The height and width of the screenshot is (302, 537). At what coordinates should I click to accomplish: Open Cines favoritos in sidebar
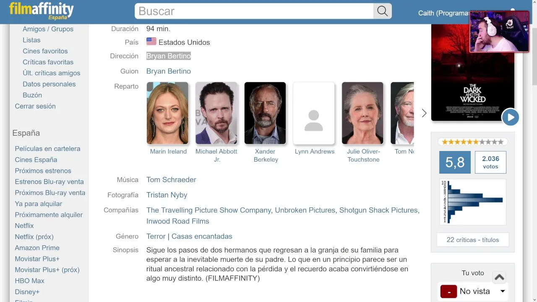click(x=45, y=51)
